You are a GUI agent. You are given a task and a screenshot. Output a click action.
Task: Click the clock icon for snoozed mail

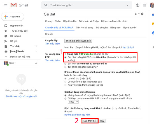click(6, 36)
